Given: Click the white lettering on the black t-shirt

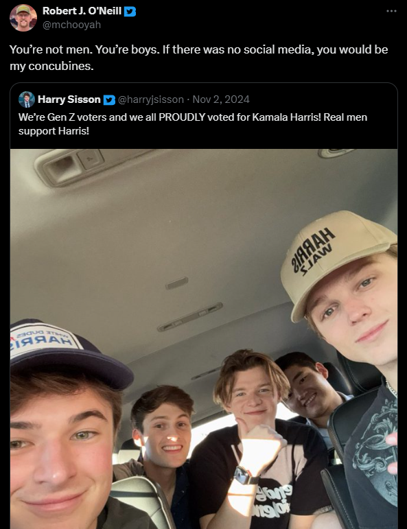Looking at the screenshot, I should (x=272, y=501).
